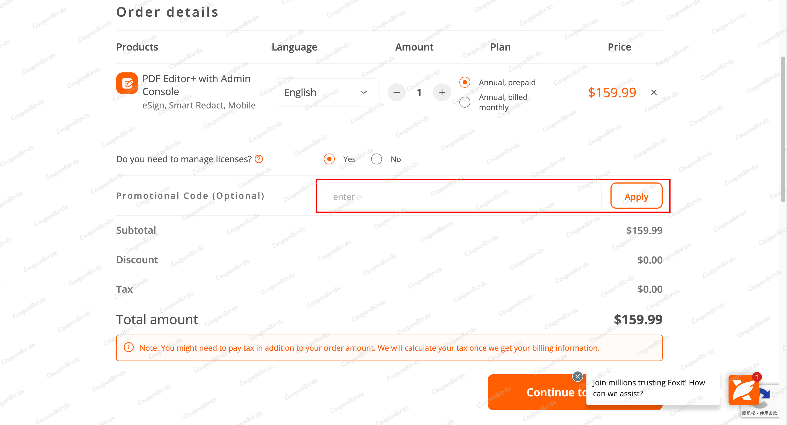The width and height of the screenshot is (787, 425).
Task: Click the PDF Editor+ product icon
Action: coord(127,83)
